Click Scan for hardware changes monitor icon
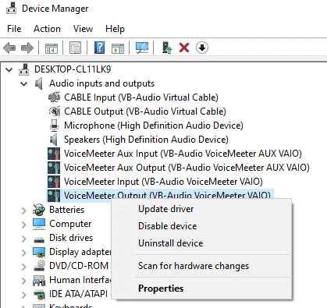This screenshot has width=327, height=308. [x=142, y=48]
